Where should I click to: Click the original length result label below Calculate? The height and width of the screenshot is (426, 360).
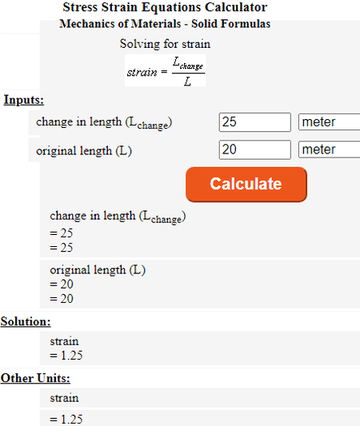98,270
